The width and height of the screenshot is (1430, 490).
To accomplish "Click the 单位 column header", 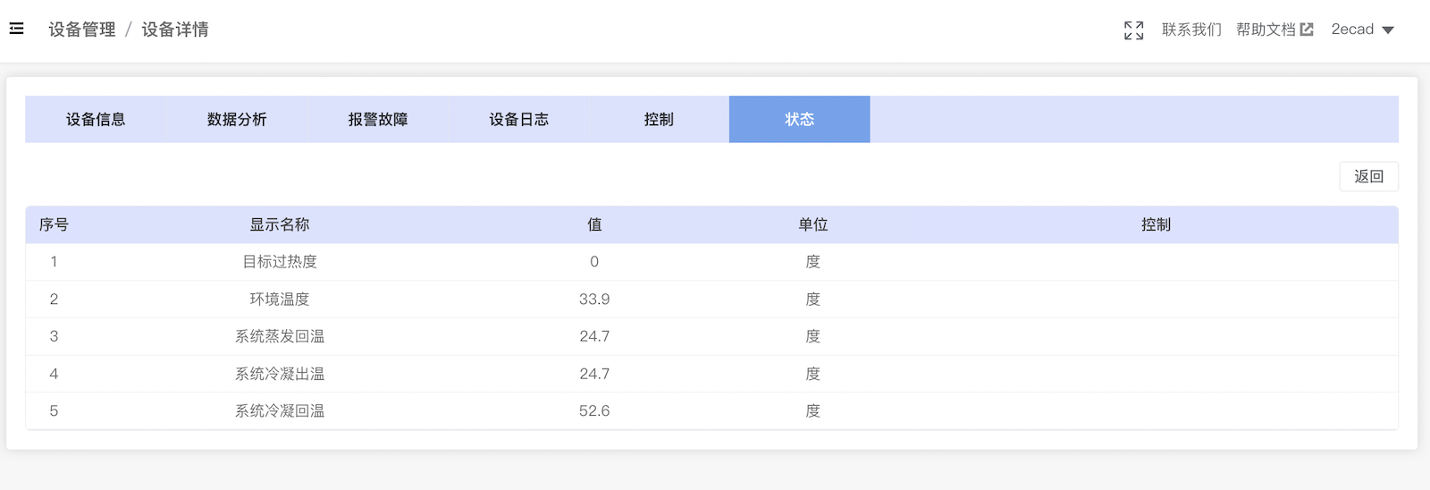I will pyautogui.click(x=813, y=224).
